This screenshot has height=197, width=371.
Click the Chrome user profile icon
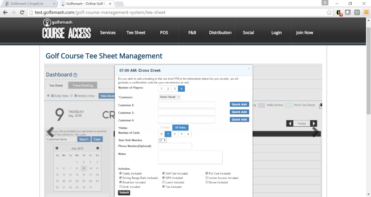325,3
